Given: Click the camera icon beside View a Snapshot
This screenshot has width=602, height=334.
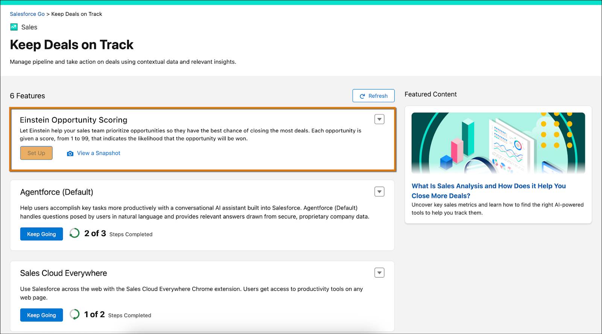Looking at the screenshot, I should [x=70, y=153].
